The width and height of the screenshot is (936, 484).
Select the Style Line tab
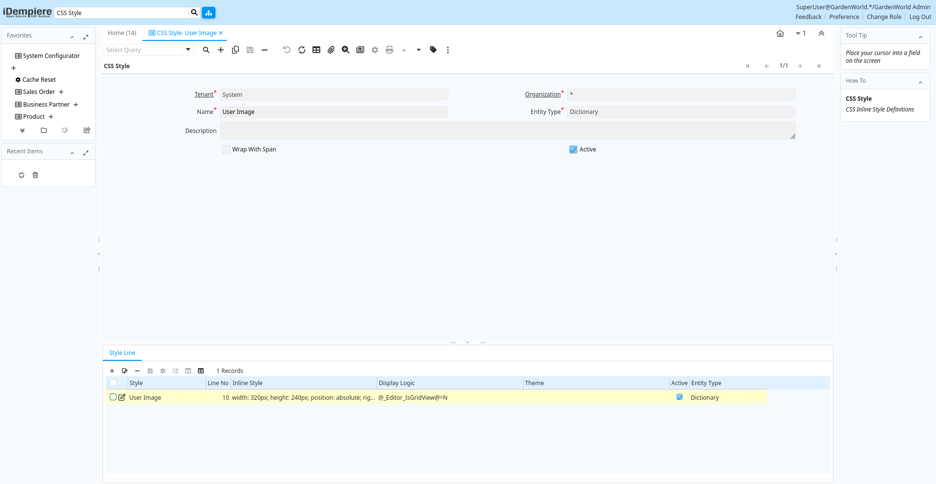122,353
